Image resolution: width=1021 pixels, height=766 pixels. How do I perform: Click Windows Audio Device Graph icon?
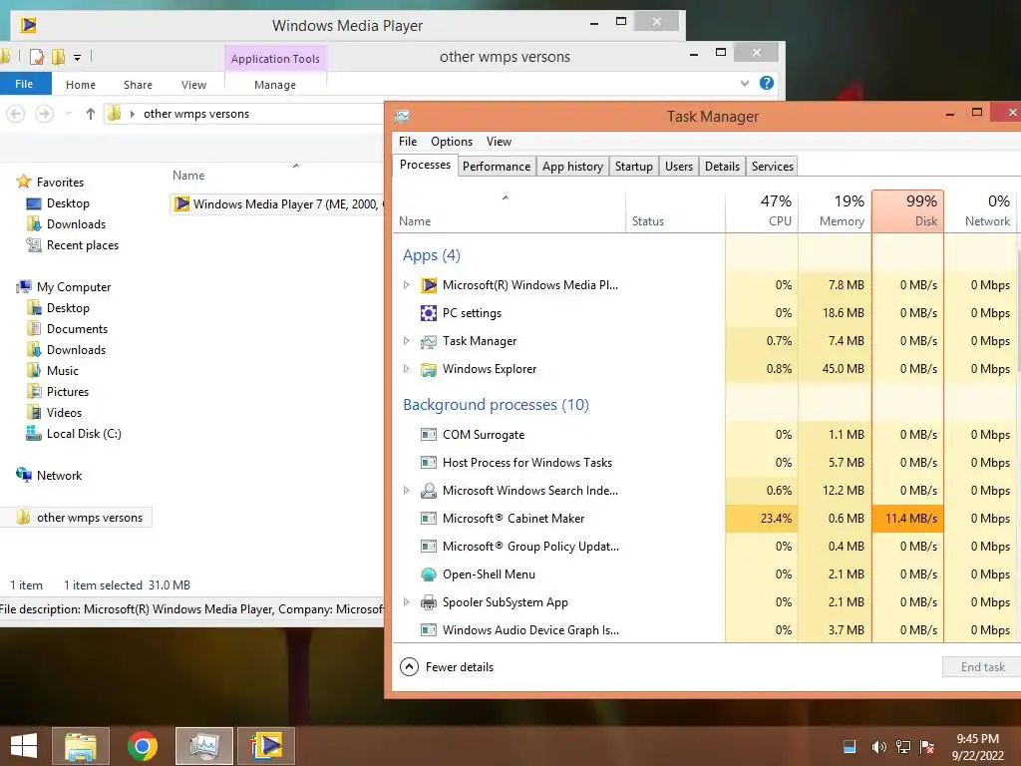coord(429,630)
